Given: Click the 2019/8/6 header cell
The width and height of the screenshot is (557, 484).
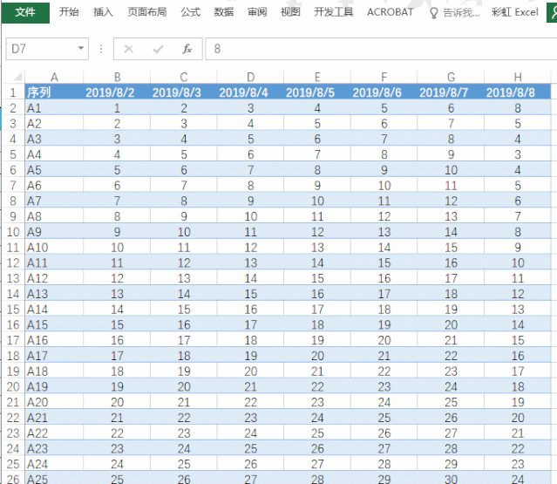Looking at the screenshot, I should pos(384,92).
